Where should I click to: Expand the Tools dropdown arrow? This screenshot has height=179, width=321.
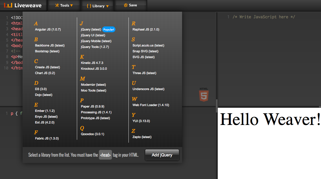[71, 6]
